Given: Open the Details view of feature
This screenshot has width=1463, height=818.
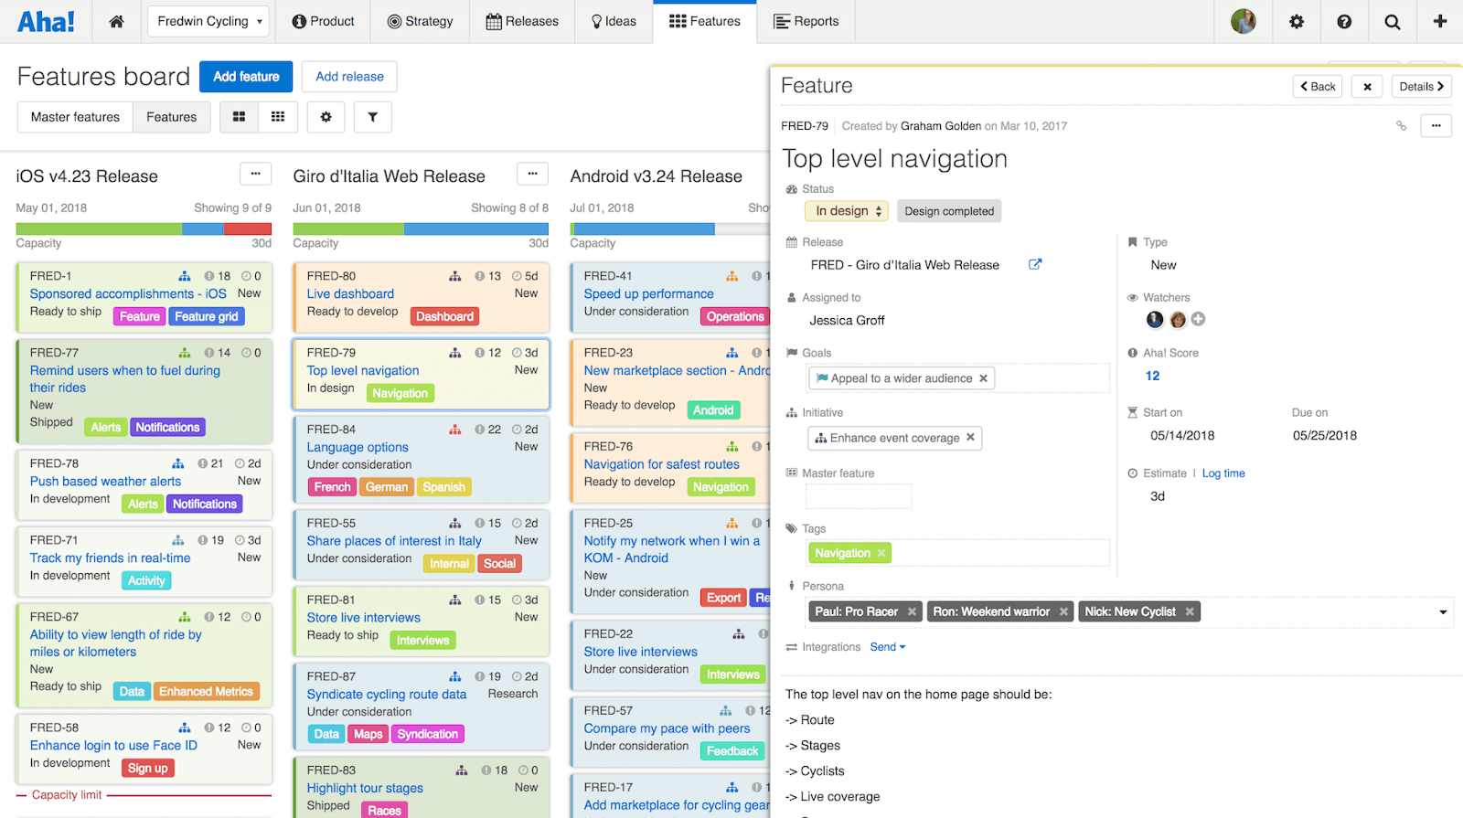Looking at the screenshot, I should [1421, 87].
